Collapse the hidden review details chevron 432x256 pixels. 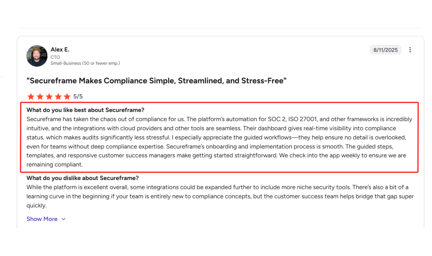tap(63, 219)
